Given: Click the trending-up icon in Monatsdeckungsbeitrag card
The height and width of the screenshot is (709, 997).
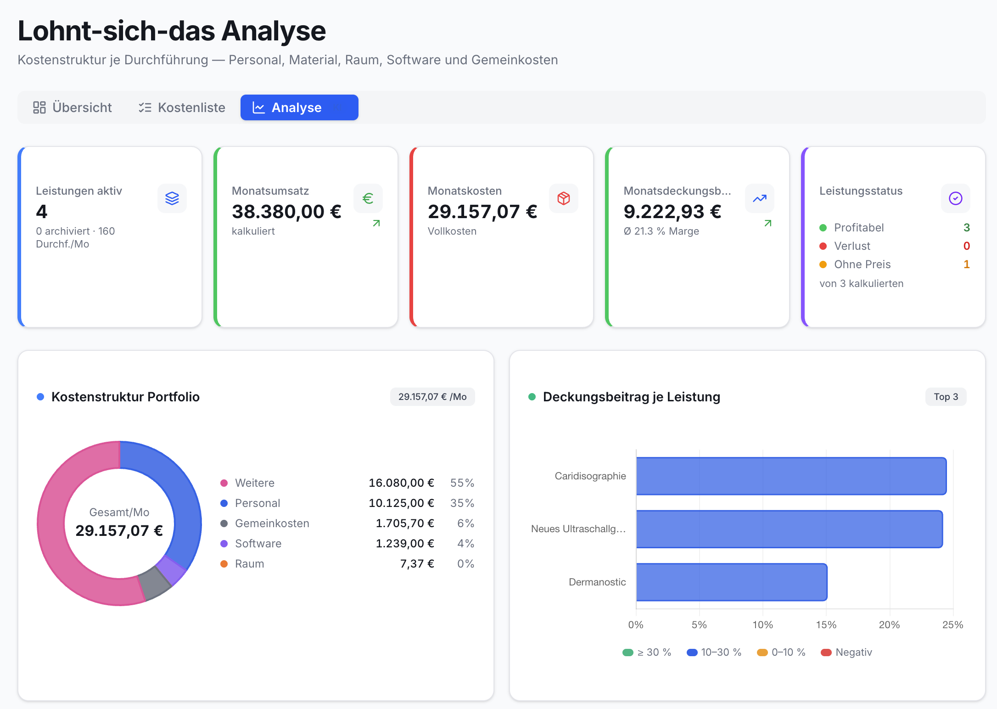Looking at the screenshot, I should pos(760,198).
